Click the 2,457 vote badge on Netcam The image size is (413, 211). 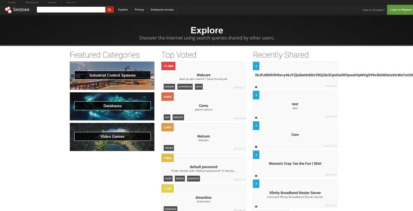coord(167,127)
